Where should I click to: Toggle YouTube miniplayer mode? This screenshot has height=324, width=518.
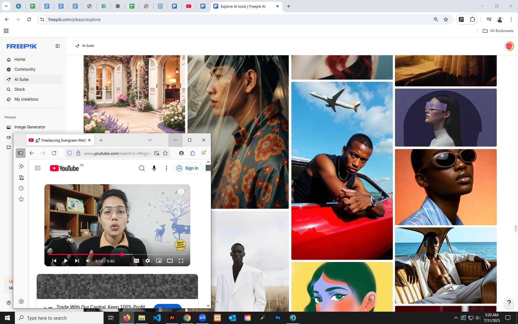159,261
